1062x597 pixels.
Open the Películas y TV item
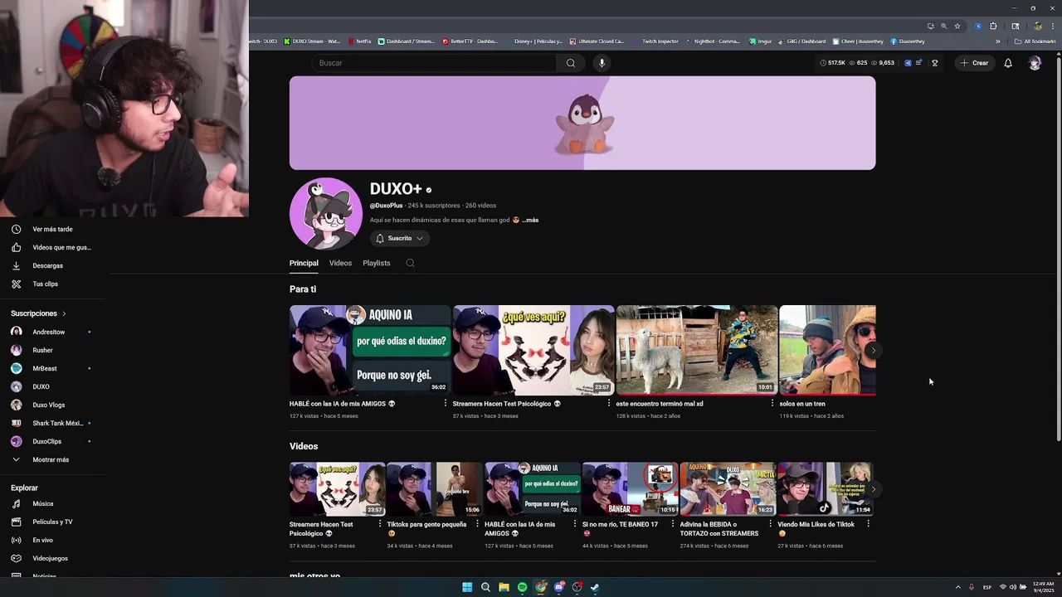pyautogui.click(x=53, y=522)
